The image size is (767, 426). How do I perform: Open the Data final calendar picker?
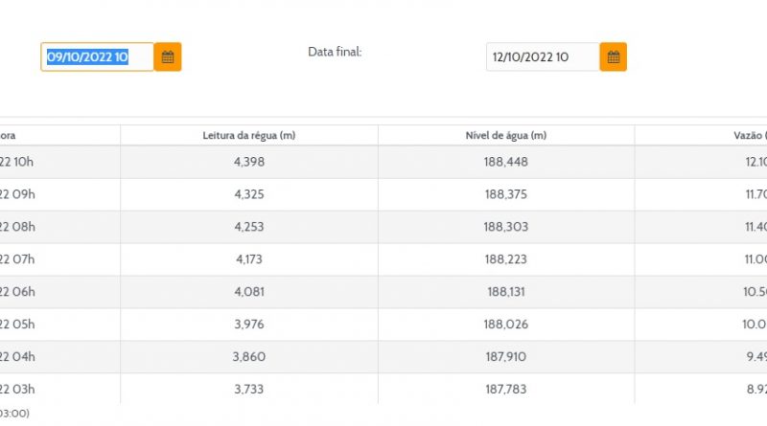click(x=614, y=57)
